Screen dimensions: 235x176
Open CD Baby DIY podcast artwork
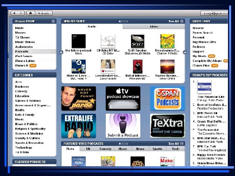108,41
